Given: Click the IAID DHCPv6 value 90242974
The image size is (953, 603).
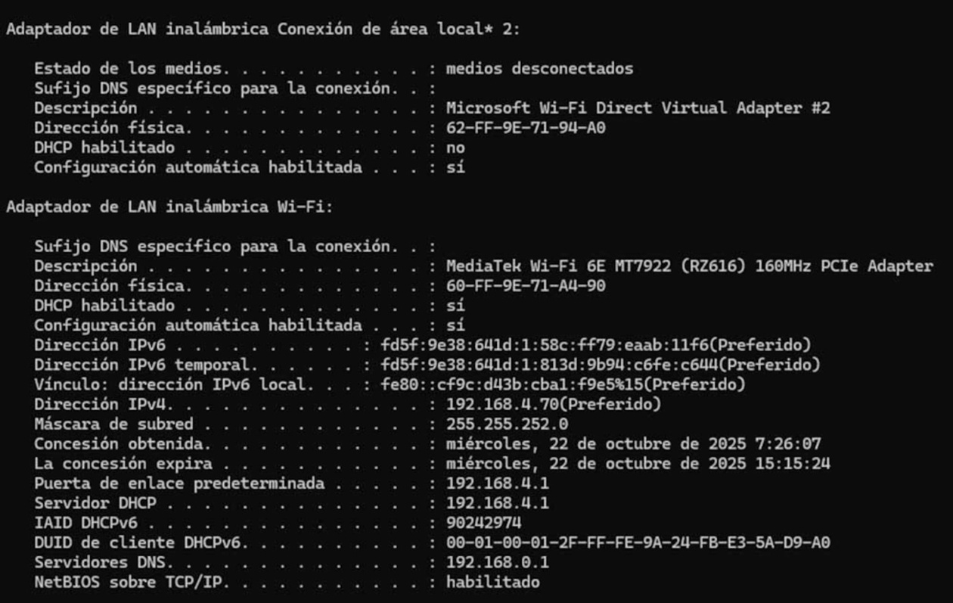Looking at the screenshot, I should pyautogui.click(x=484, y=523).
